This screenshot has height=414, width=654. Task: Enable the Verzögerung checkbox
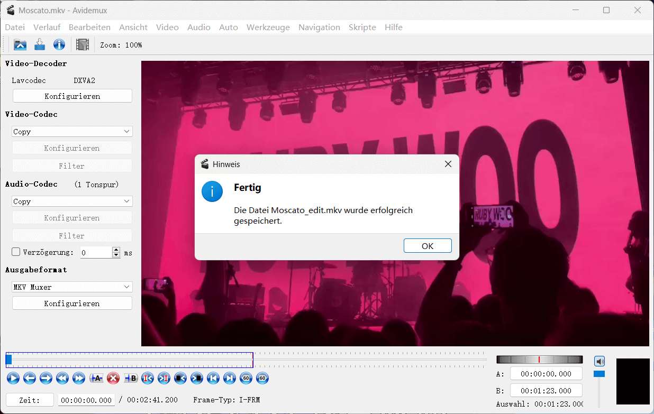point(16,252)
